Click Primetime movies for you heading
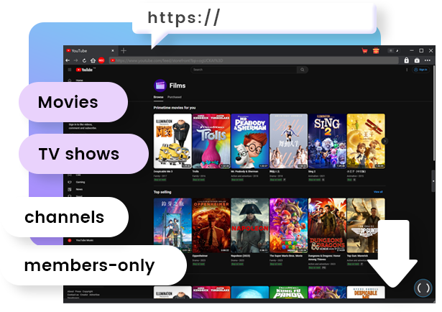Image resolution: width=442 pixels, height=312 pixels. 175,108
